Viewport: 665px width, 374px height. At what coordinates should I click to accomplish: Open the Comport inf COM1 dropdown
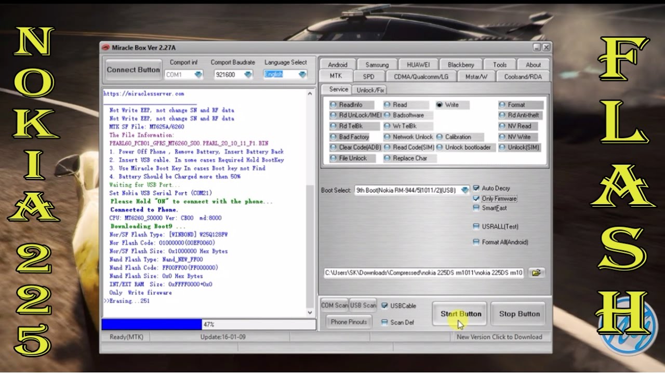198,75
